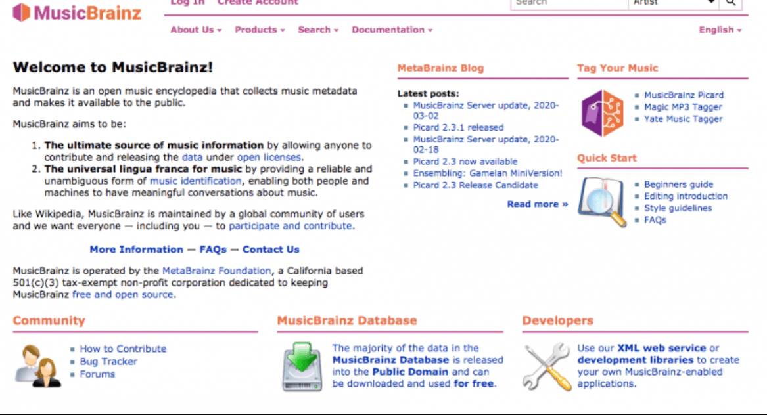Image resolution: width=767 pixels, height=415 pixels.
Task: Open the MetaBrainz Foundation link
Action: coord(217,271)
